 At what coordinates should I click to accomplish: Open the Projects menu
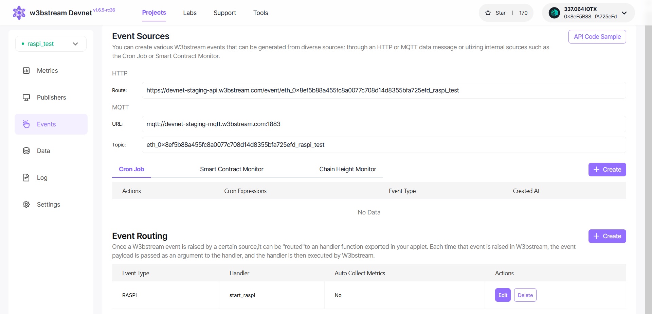pos(154,13)
